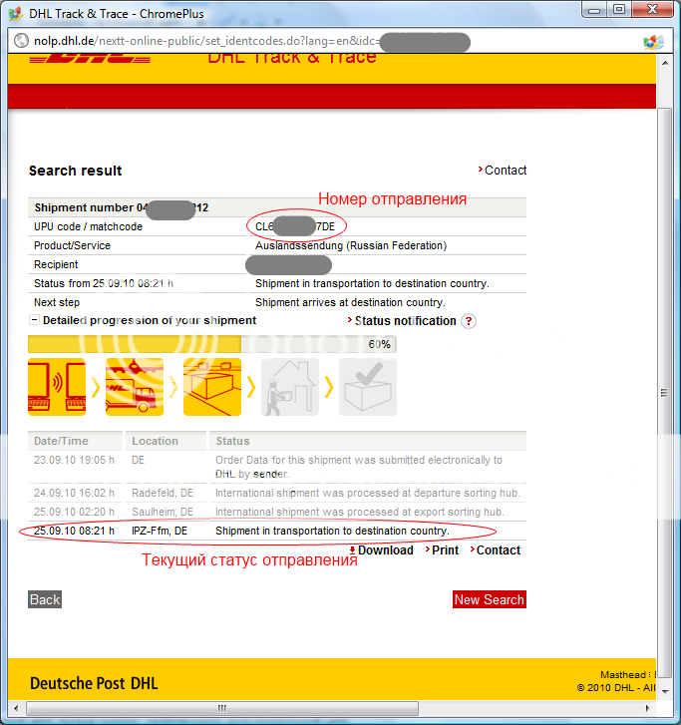The height and width of the screenshot is (725, 681).
Task: Click the 60% shipment progress bar
Action: click(211, 344)
